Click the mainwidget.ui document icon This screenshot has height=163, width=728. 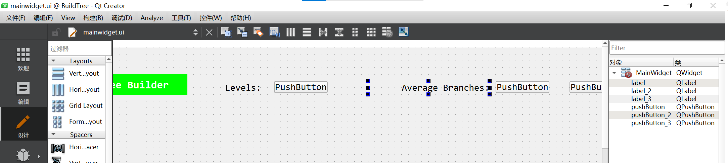[x=73, y=32]
